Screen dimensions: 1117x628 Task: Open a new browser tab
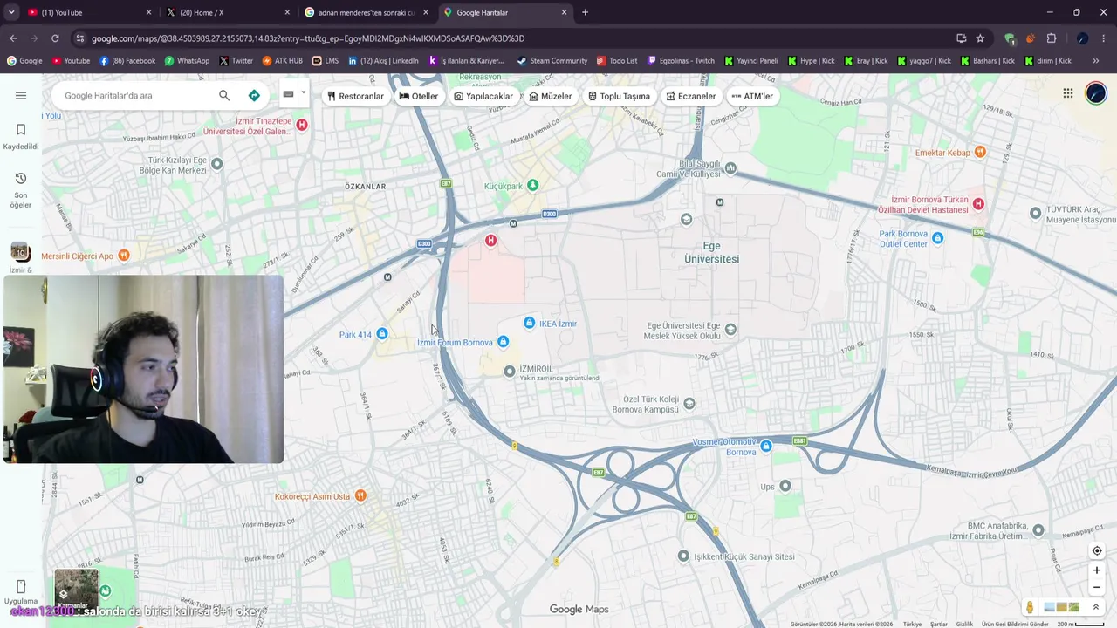585,12
